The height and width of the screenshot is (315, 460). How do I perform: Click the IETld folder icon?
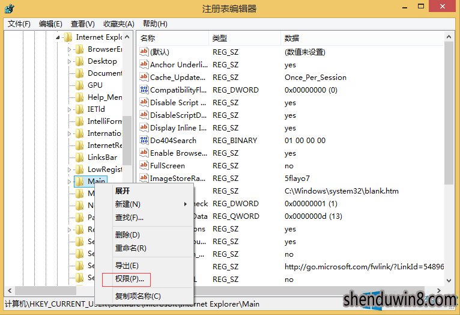79,109
